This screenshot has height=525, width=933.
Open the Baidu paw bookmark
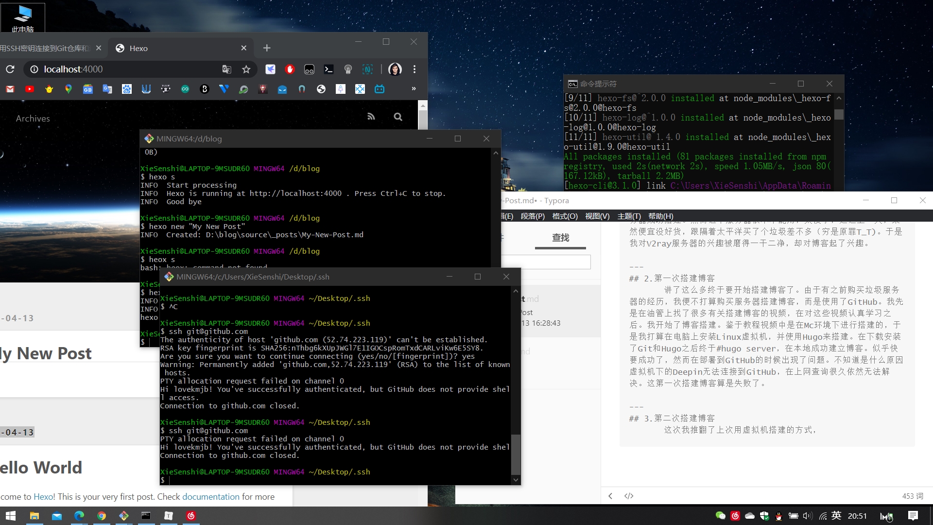point(127,89)
